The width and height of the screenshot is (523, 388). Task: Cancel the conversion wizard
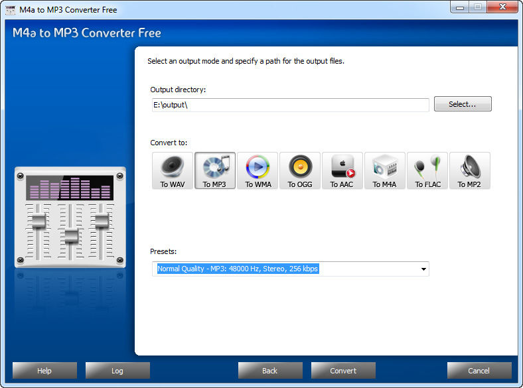click(479, 371)
